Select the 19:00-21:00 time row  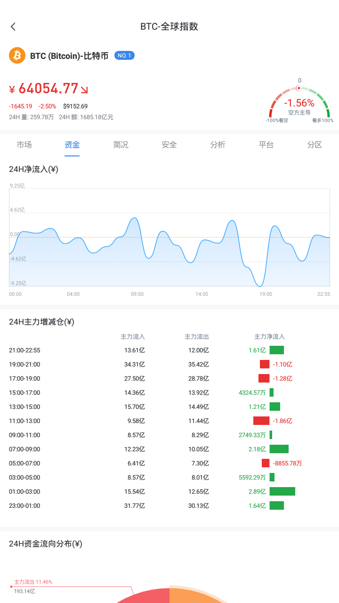tap(169, 364)
